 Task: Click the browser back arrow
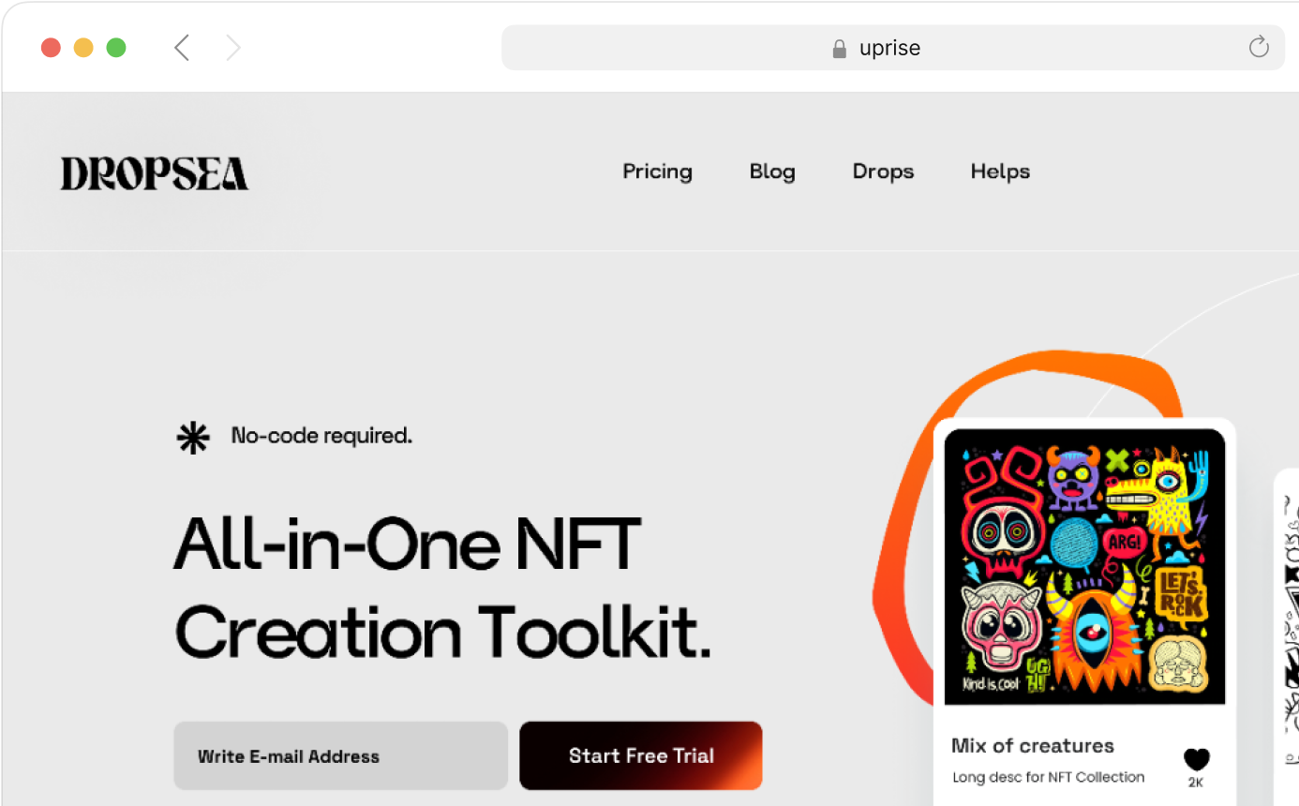(182, 48)
